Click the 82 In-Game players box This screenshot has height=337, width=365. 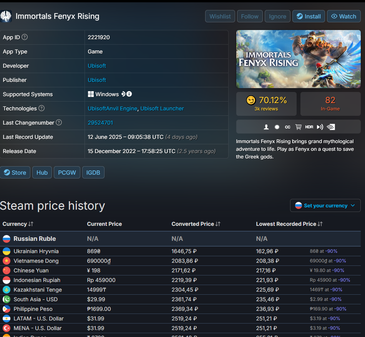(x=330, y=104)
